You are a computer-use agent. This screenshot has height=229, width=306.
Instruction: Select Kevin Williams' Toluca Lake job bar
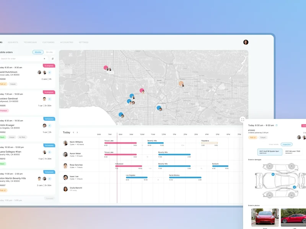coord(120,143)
